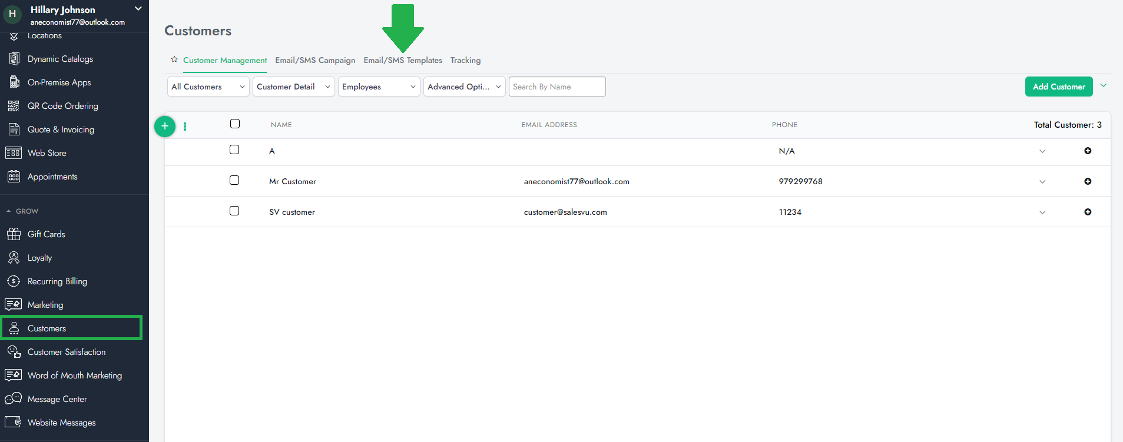
Task: Open the QR Code Ordering icon
Action: click(x=14, y=106)
